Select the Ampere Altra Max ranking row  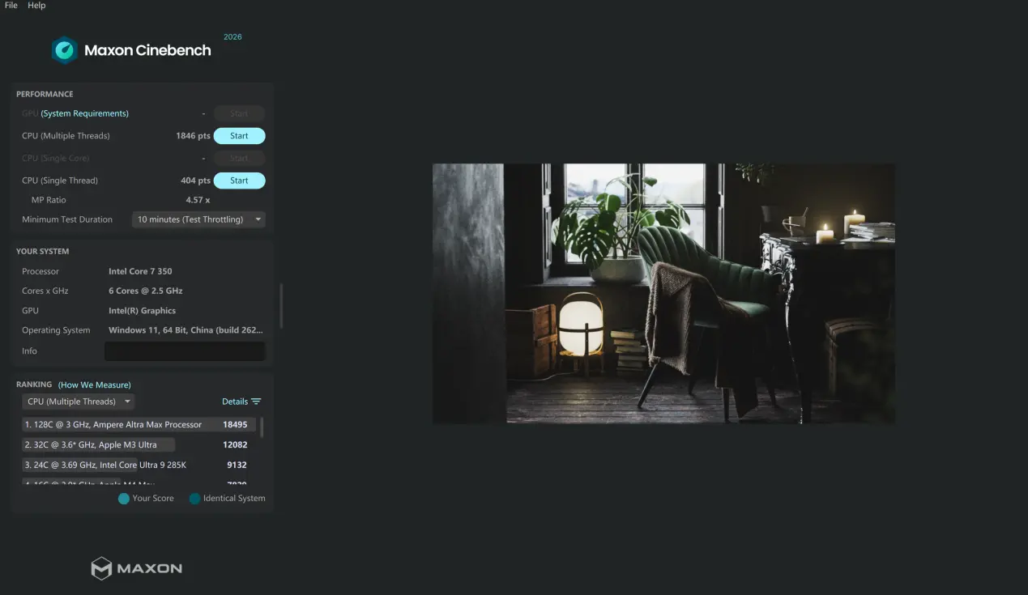[x=139, y=425]
